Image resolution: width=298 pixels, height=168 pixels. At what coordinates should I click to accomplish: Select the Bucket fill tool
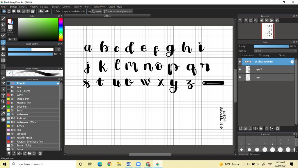[3, 55]
